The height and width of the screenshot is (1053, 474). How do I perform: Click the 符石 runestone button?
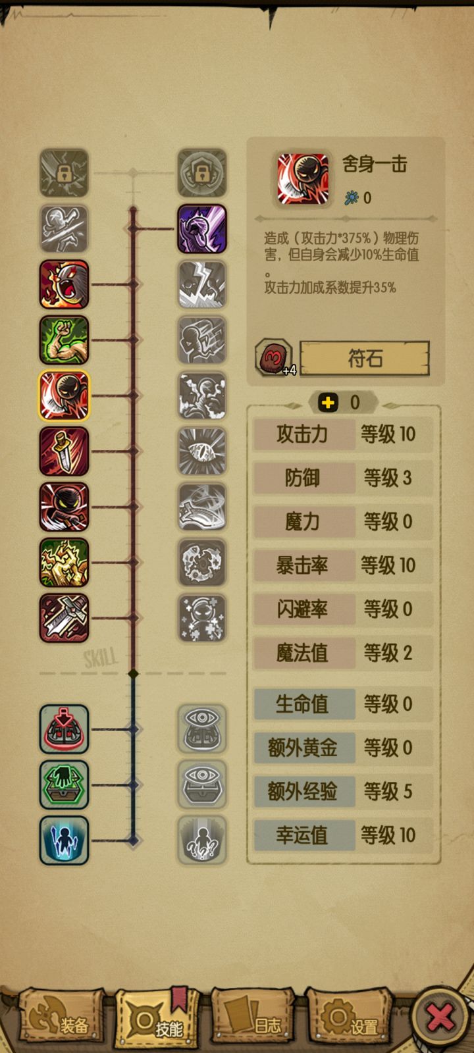pos(365,359)
